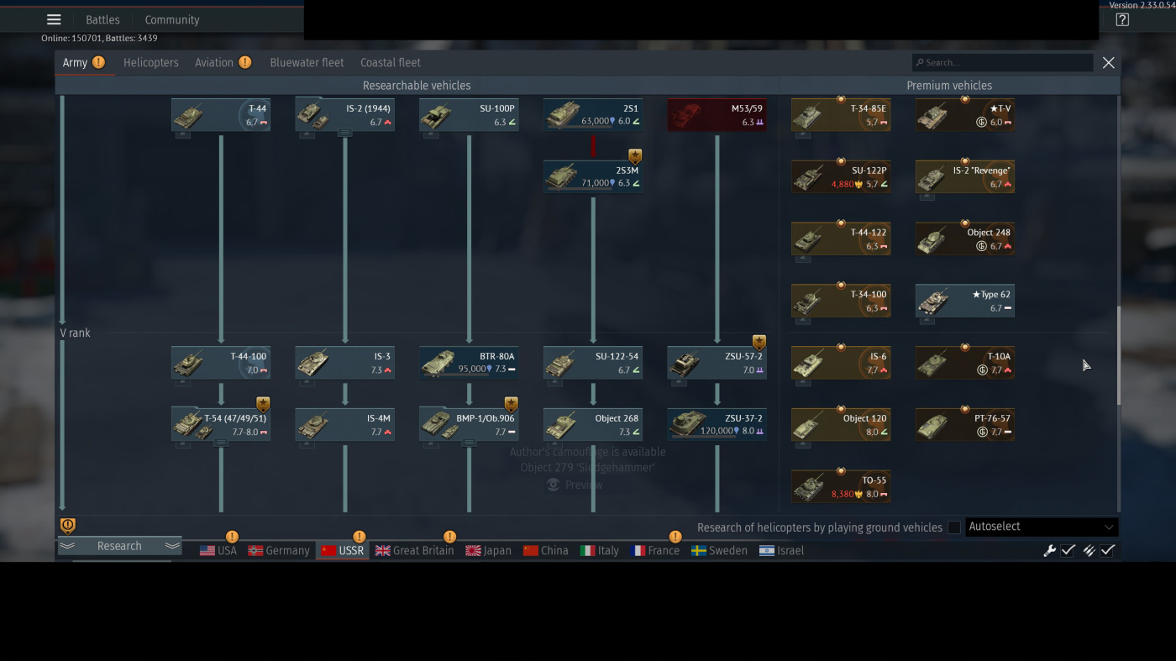Click the Preview camouflage link
The width and height of the screenshot is (1176, 661).
tap(583, 485)
